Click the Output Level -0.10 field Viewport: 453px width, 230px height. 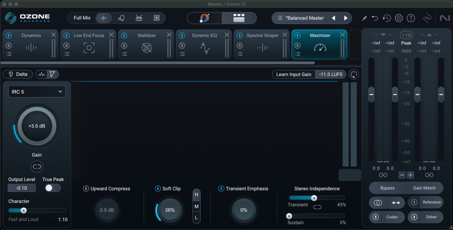click(x=22, y=188)
